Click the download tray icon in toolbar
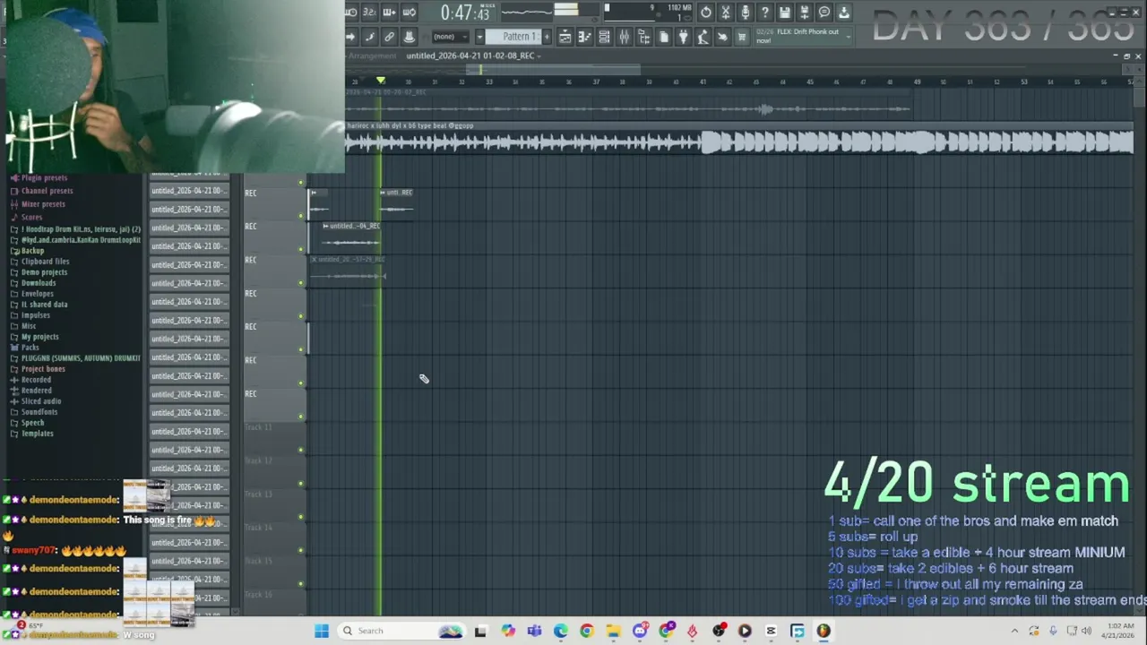1147x645 pixels. [844, 13]
